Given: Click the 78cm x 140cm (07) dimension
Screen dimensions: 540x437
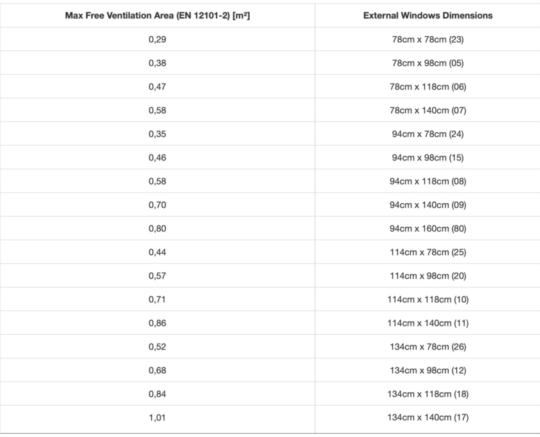Looking at the screenshot, I should 428,111.
